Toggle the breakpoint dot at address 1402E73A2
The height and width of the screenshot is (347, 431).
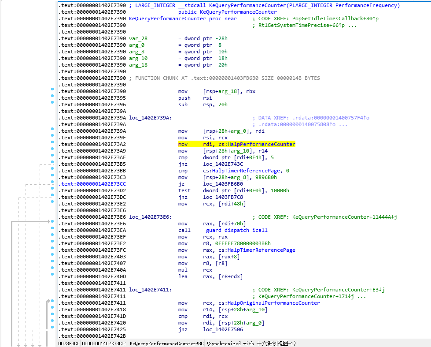(x=52, y=142)
